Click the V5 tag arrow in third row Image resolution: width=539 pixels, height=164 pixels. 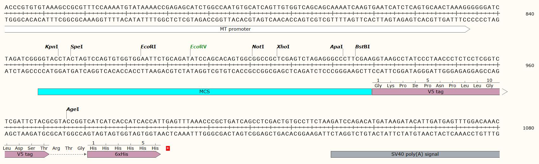click(x=27, y=154)
